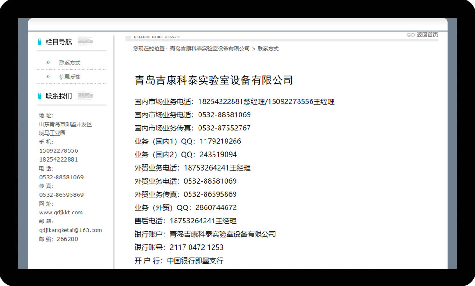
Task: Click the 业务（国内2）QQ 243519094 line
Action: [185, 155]
